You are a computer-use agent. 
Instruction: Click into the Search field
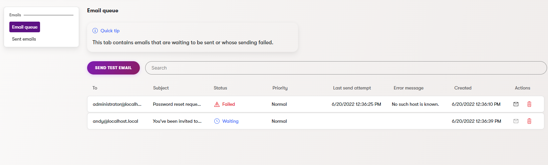click(346, 68)
